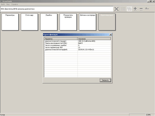Select the Лампа неисправностей (MIL) row
155x116 pixels.
click(x=77, y=43)
